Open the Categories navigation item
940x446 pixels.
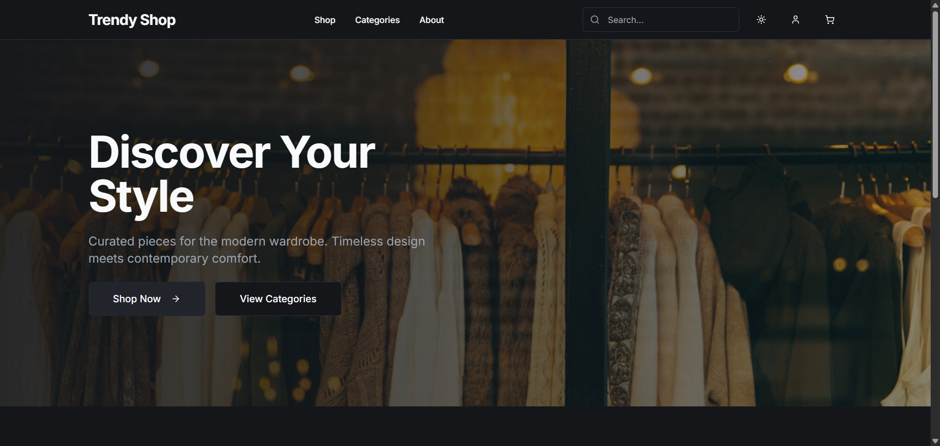coord(377,20)
